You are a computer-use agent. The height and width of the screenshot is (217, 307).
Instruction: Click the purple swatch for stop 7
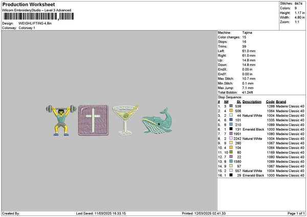231,134
